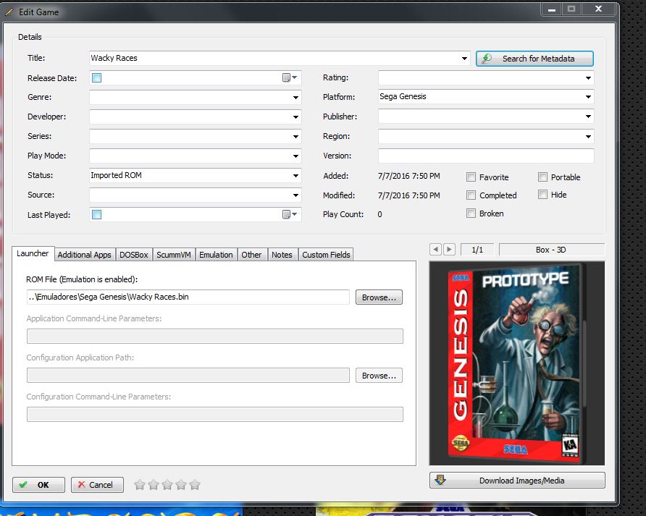Show previous image with left arrow
This screenshot has width=646, height=516.
[x=435, y=249]
